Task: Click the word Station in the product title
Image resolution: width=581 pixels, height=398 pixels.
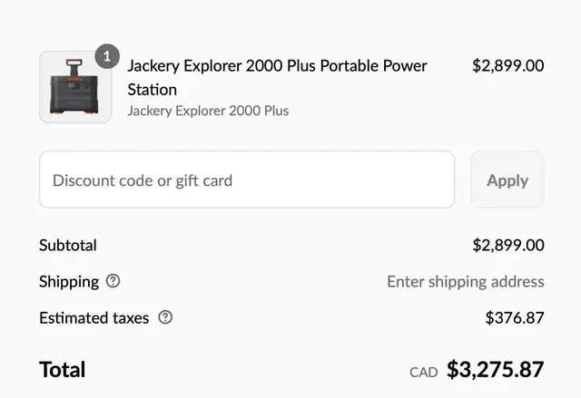Action: click(x=153, y=90)
